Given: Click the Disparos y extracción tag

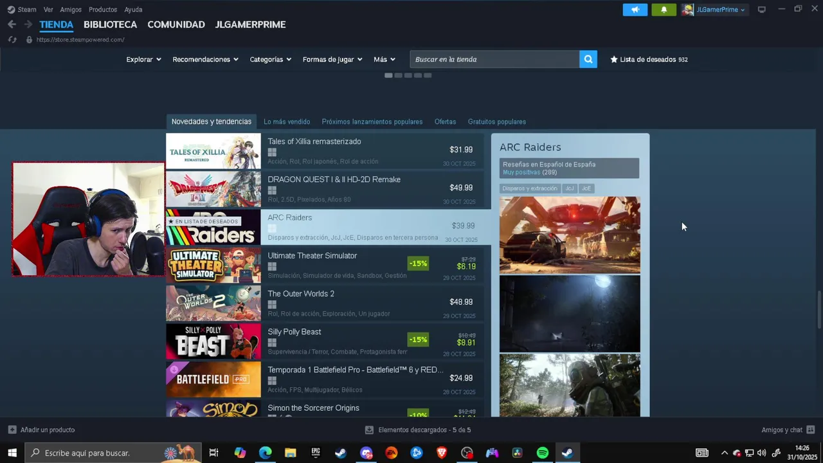Looking at the screenshot, I should tap(530, 188).
